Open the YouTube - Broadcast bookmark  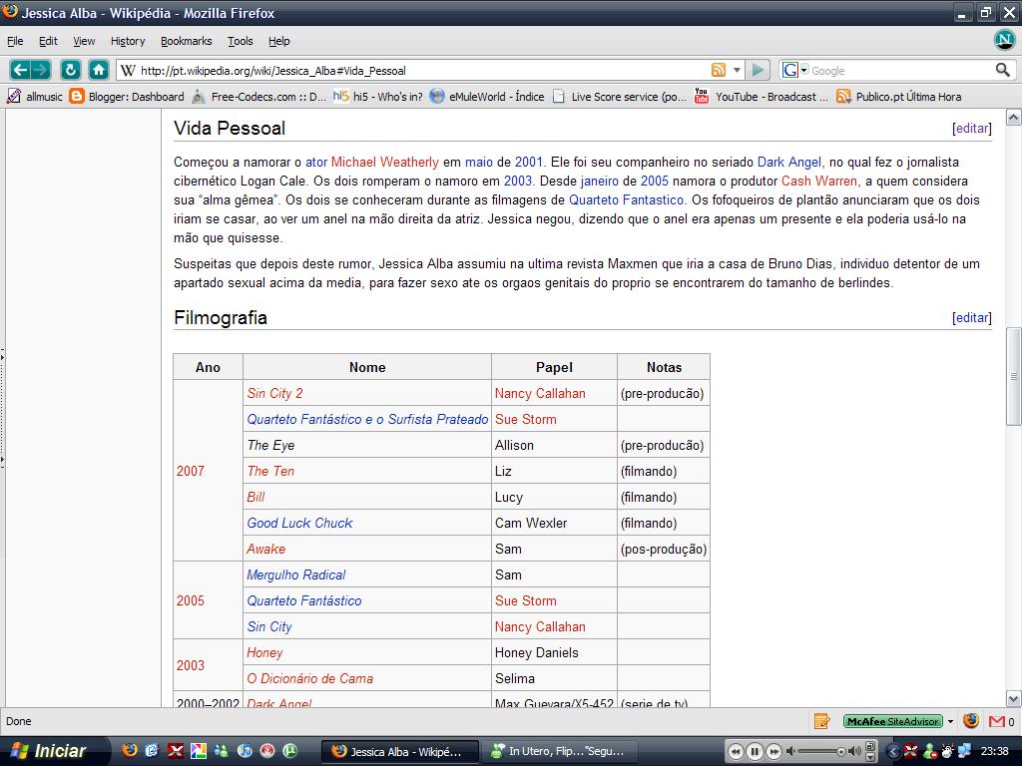(x=762, y=97)
